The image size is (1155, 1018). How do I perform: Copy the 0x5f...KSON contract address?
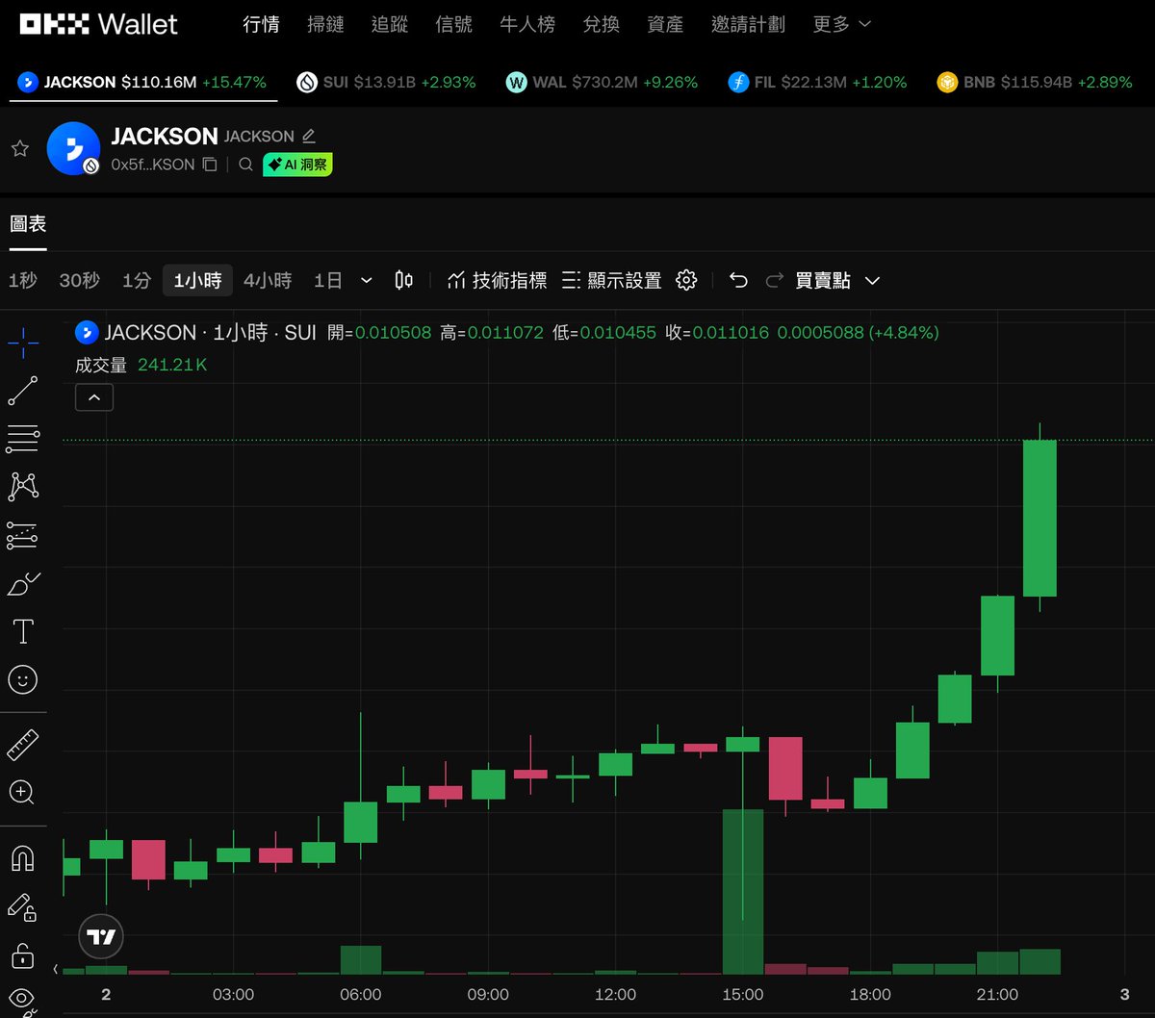pyautogui.click(x=210, y=165)
